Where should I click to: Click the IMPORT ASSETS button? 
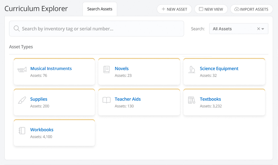click(252, 9)
